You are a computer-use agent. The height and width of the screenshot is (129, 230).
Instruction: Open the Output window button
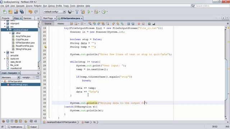pyautogui.click(x=32, y=127)
